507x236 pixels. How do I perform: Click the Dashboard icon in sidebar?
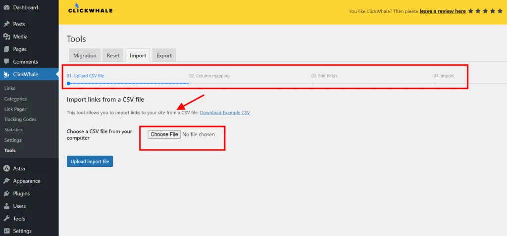6,8
